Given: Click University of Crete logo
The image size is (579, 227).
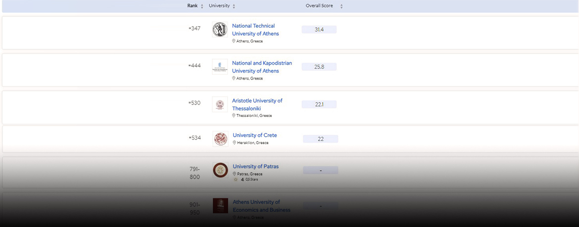Looking at the screenshot, I should pyautogui.click(x=220, y=139).
